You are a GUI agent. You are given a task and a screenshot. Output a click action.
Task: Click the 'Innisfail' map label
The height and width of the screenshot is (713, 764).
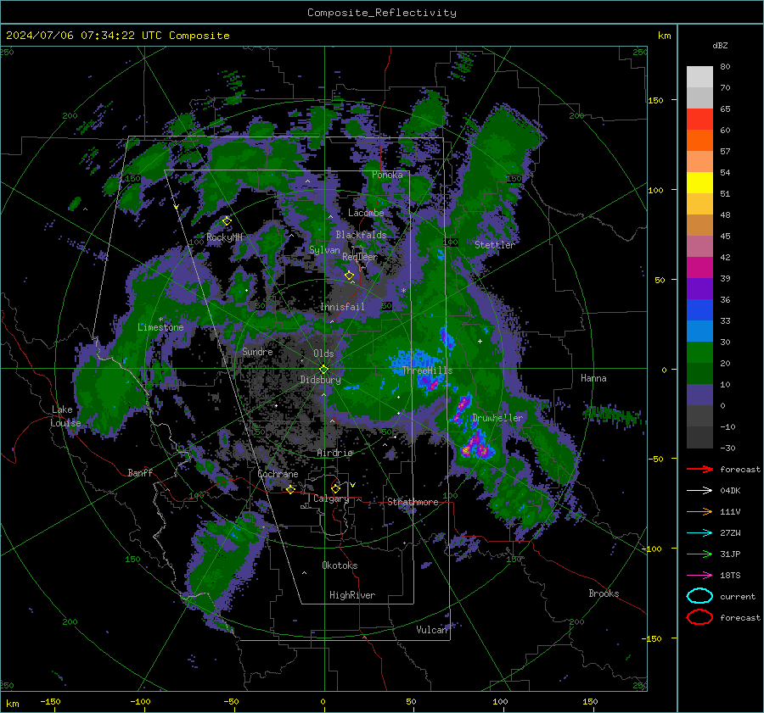pos(342,307)
